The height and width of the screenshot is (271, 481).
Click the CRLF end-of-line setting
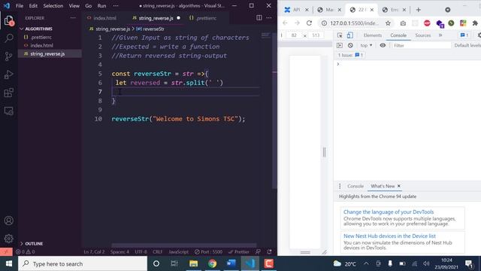[x=158, y=251]
